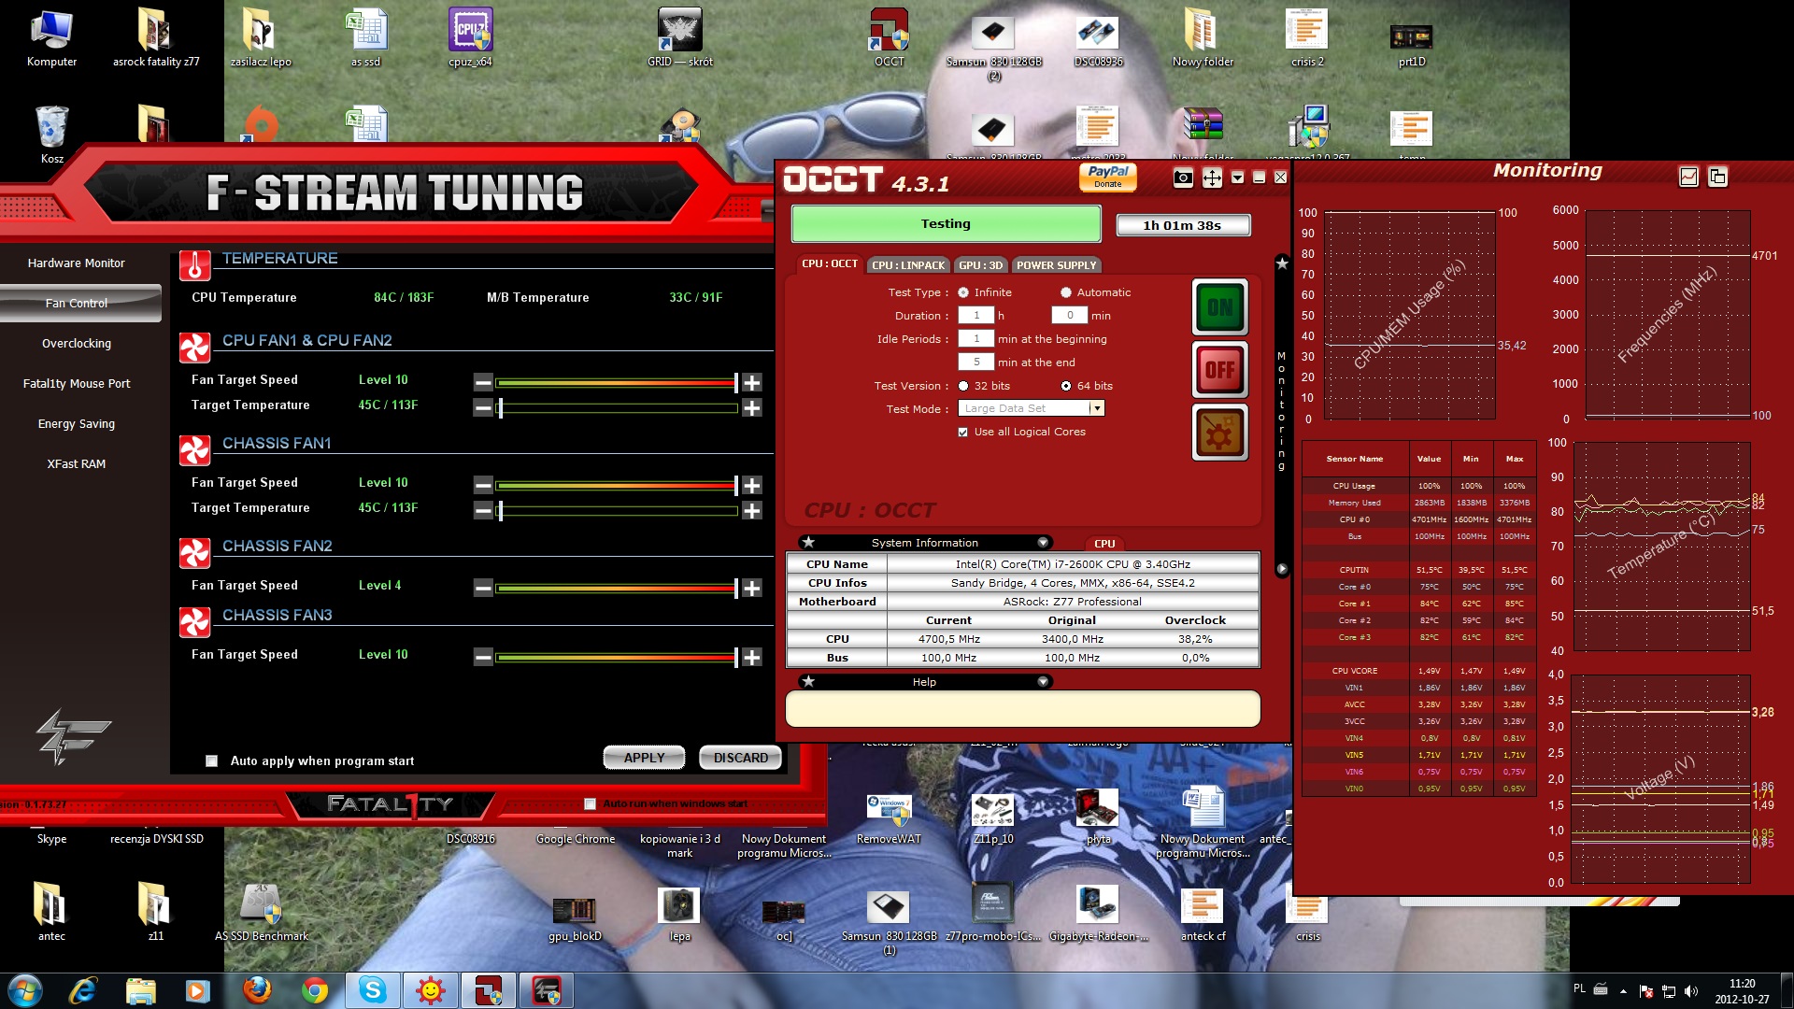Decrease CPU fan target speed minus
The image size is (1794, 1009).
tap(483, 382)
